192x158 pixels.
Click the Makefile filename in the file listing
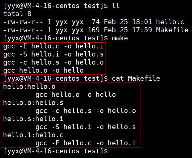click(x=172, y=30)
